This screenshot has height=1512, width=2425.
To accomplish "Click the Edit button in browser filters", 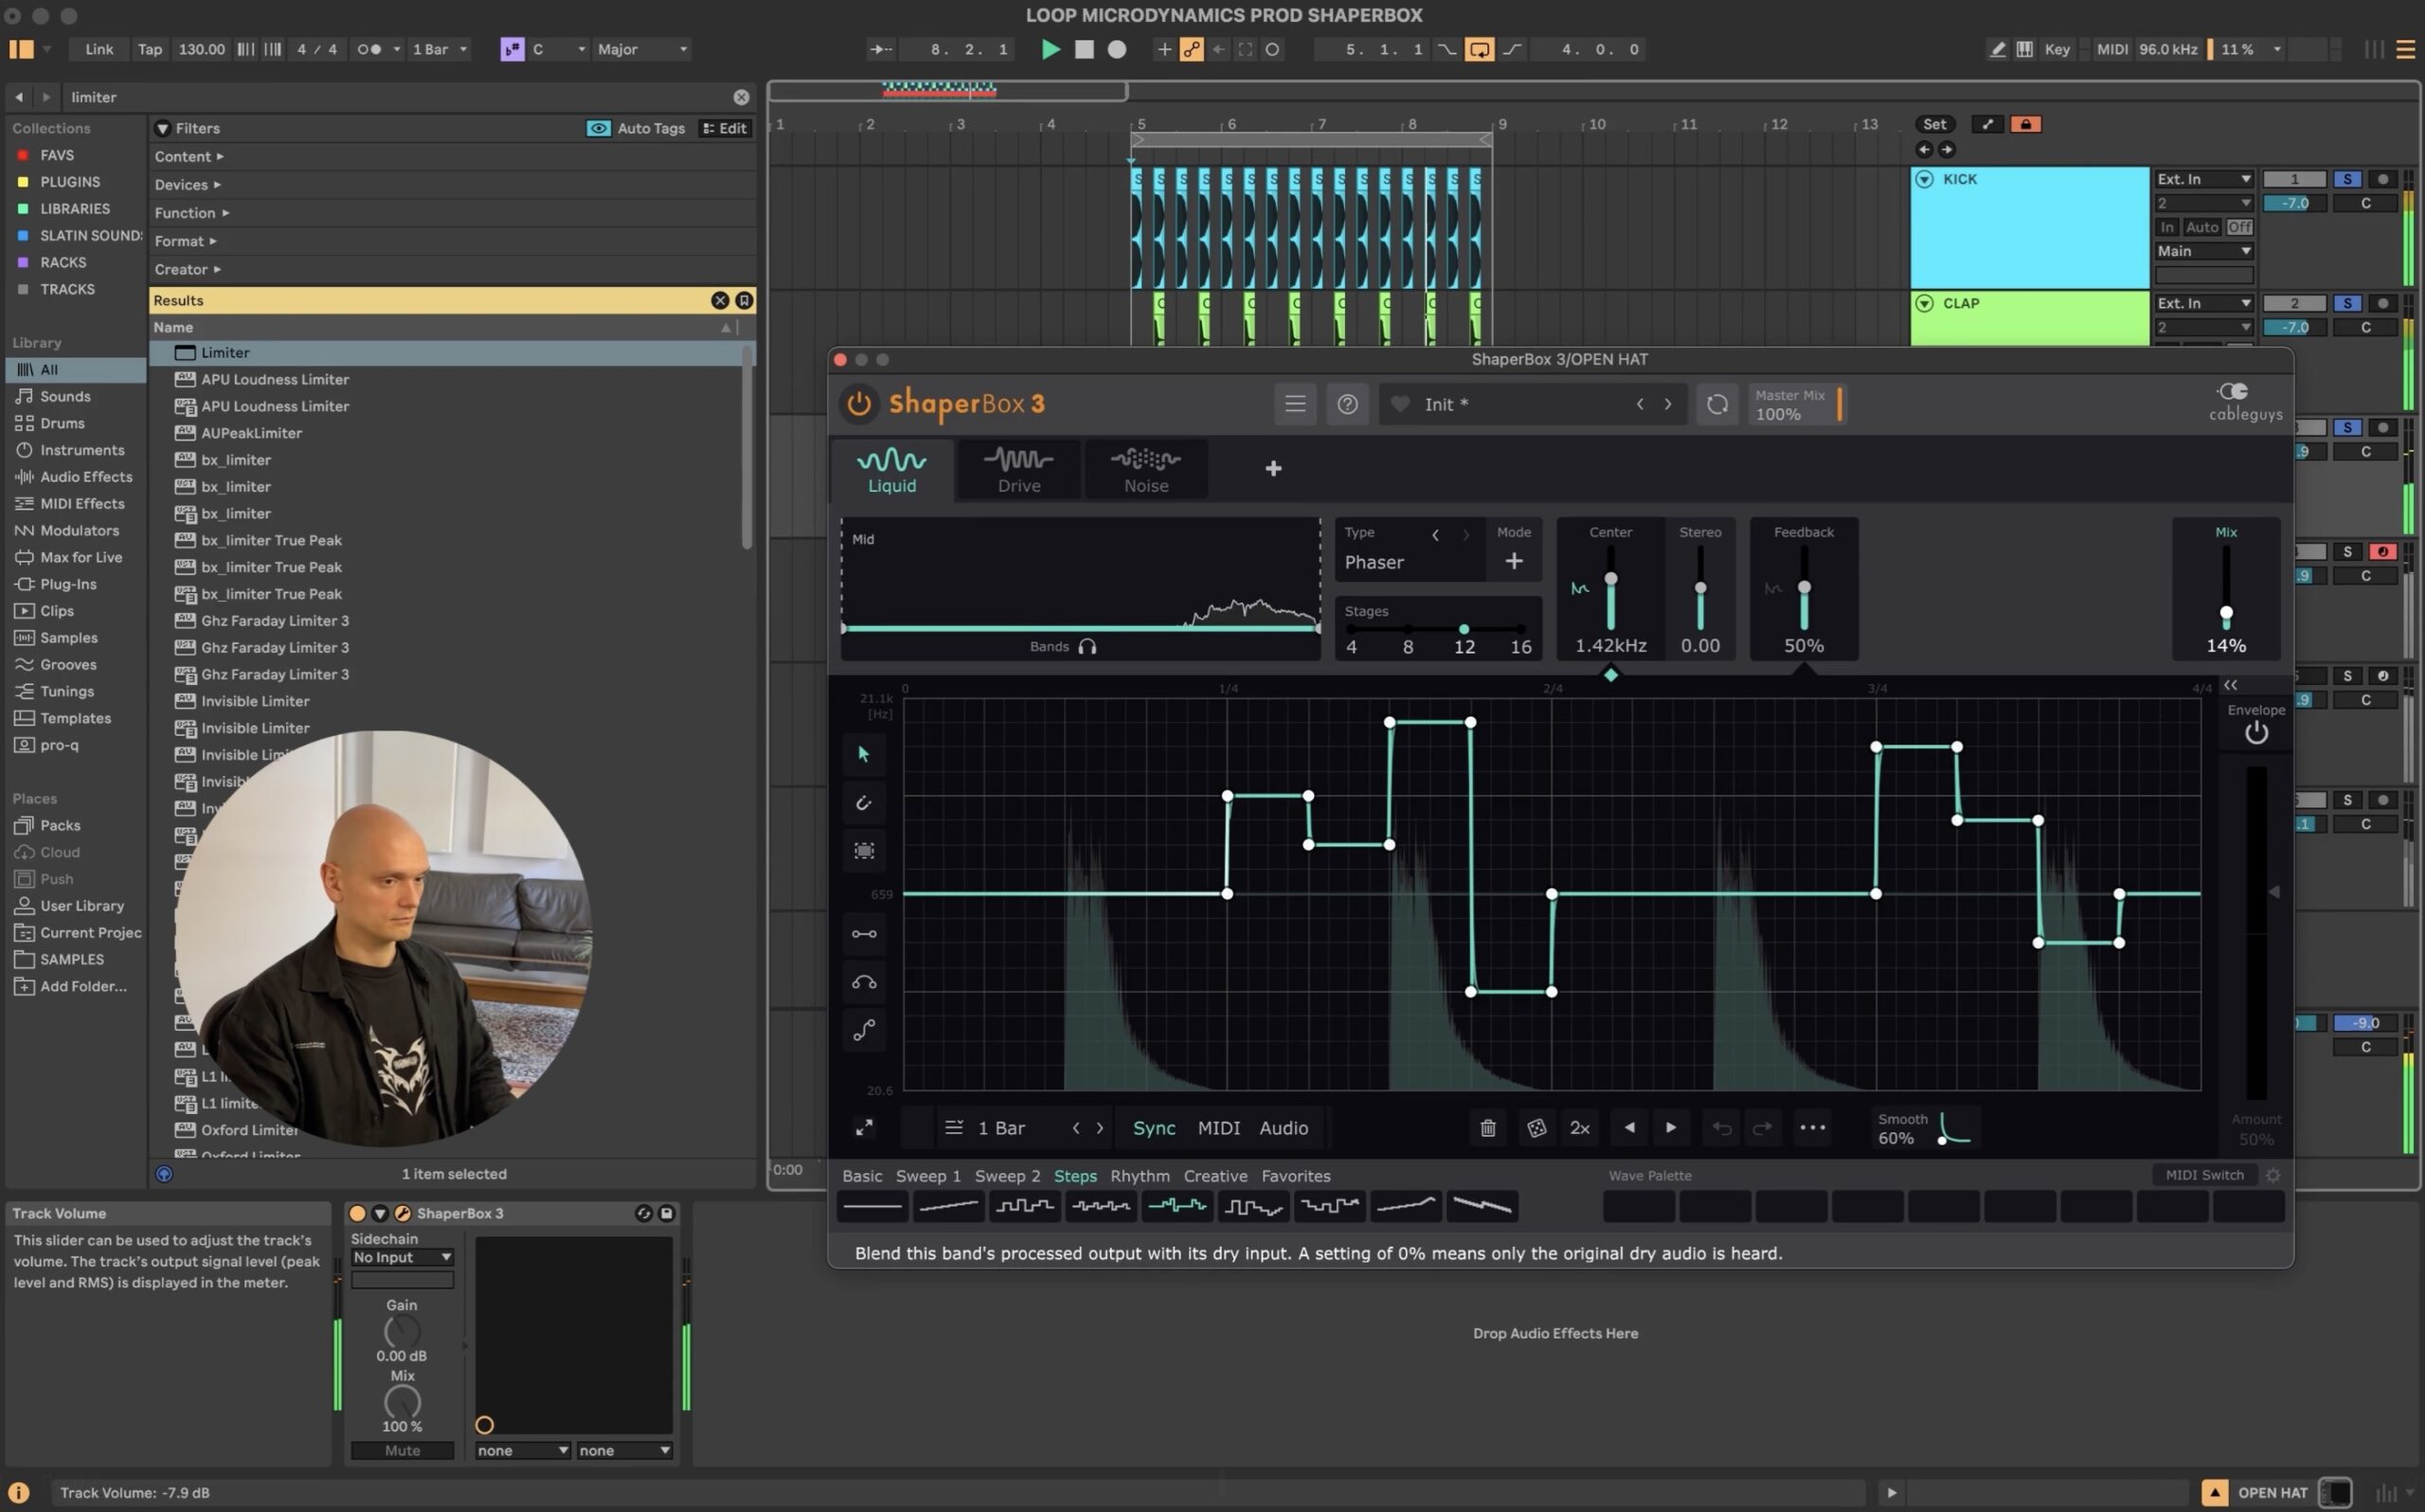I will [726, 128].
